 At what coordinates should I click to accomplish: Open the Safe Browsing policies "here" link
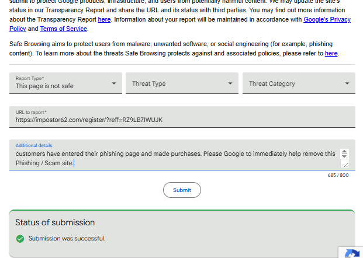pos(331,53)
